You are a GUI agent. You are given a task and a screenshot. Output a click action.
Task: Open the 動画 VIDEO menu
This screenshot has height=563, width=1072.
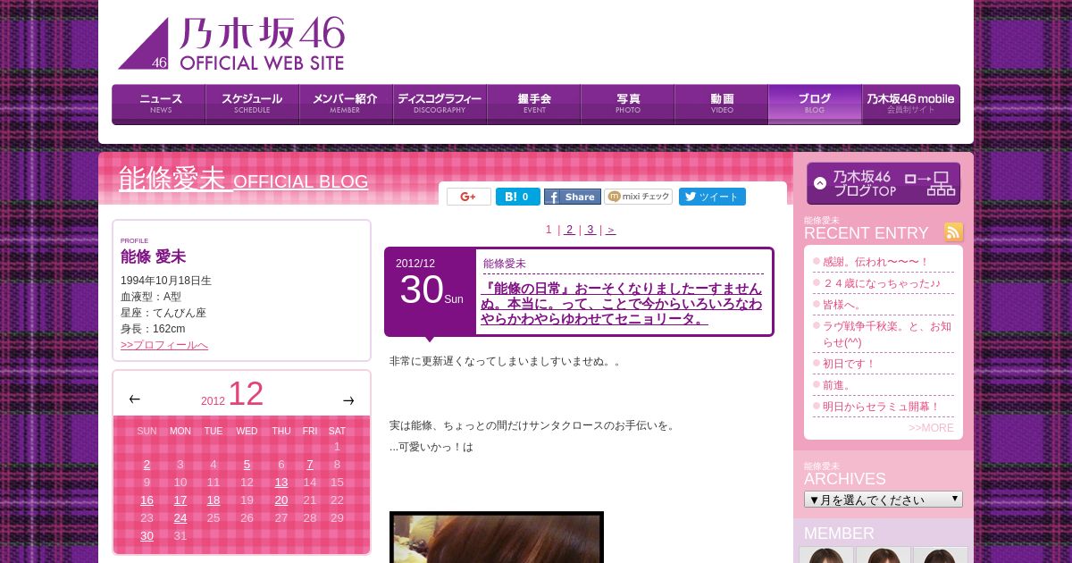(721, 105)
